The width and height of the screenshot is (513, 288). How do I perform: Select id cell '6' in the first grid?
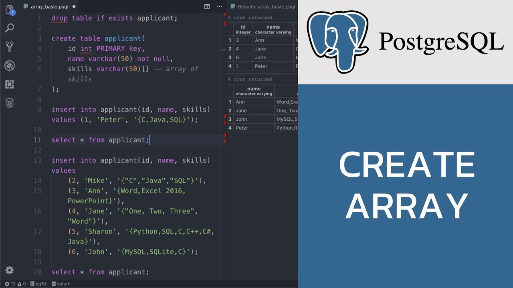click(243, 58)
